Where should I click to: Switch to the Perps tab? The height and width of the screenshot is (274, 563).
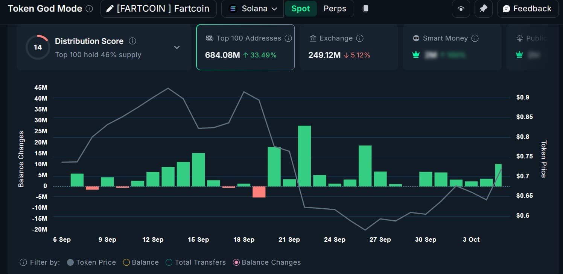(335, 9)
